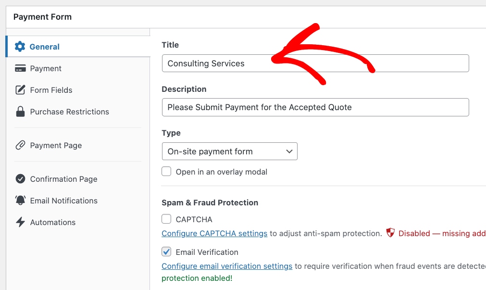Uncheck the Email Verification checkbox

coord(166,252)
